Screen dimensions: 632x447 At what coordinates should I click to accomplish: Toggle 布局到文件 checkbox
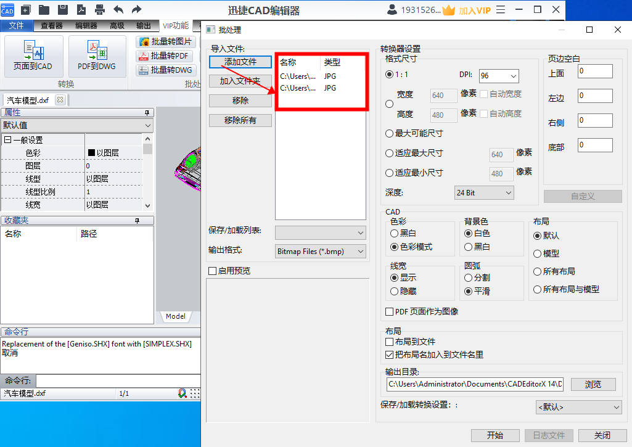click(389, 342)
